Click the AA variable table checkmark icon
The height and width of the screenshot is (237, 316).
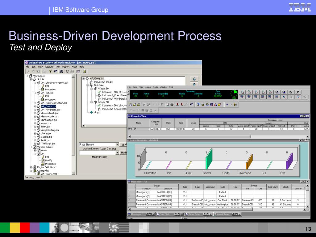point(39,154)
